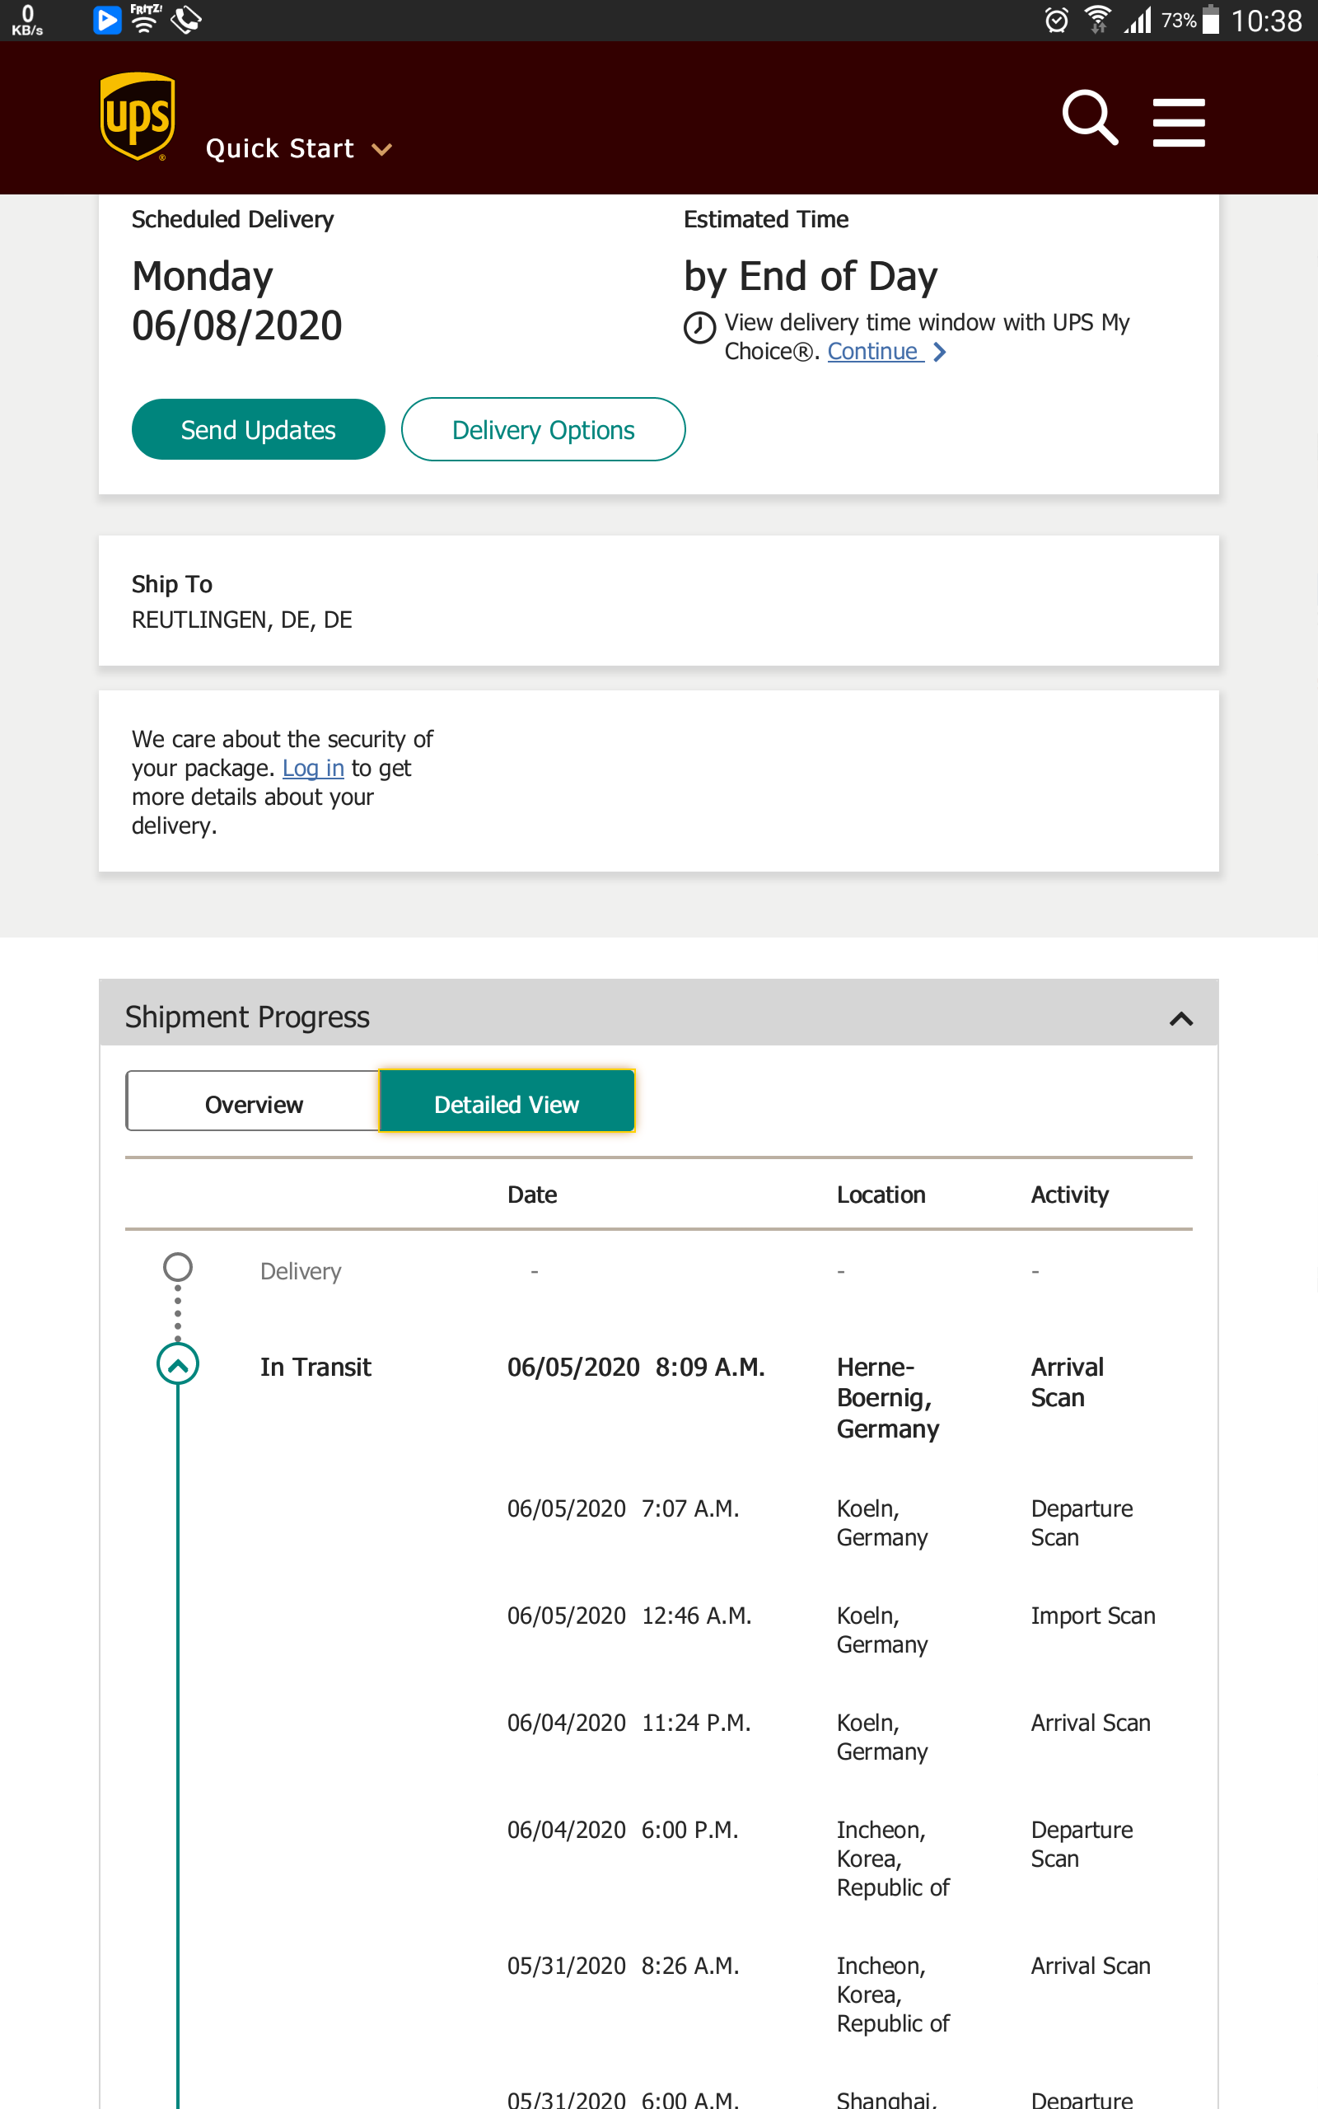Tap the phone call icon in status bar

pos(185,19)
